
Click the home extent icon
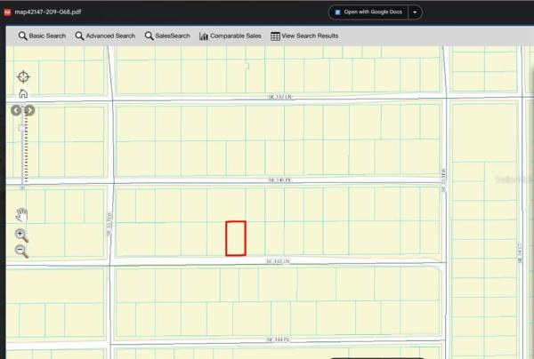coord(23,92)
